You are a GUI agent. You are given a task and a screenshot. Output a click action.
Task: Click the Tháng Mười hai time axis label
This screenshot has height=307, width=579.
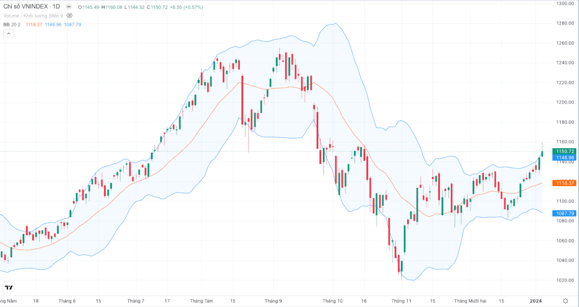(x=470, y=301)
